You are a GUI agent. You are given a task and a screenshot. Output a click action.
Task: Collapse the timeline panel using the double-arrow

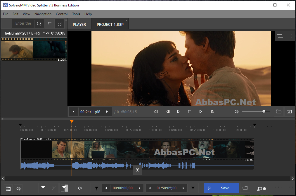coord(2,119)
